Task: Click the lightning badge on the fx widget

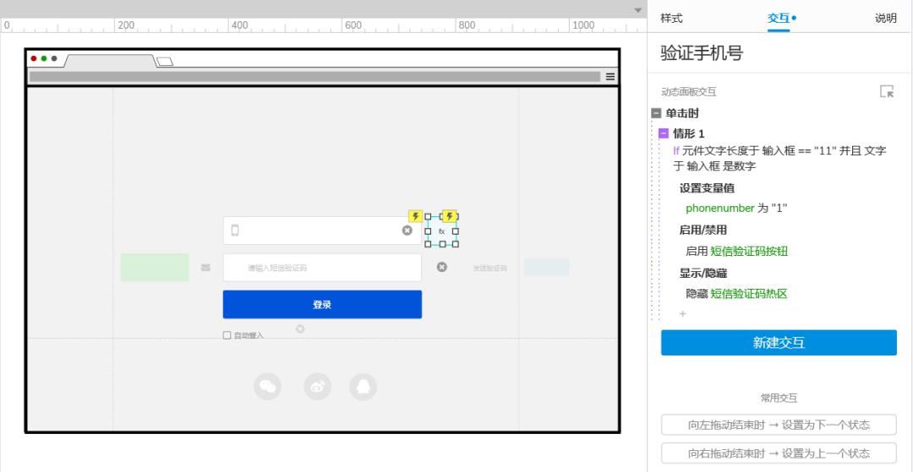Action: click(450, 216)
